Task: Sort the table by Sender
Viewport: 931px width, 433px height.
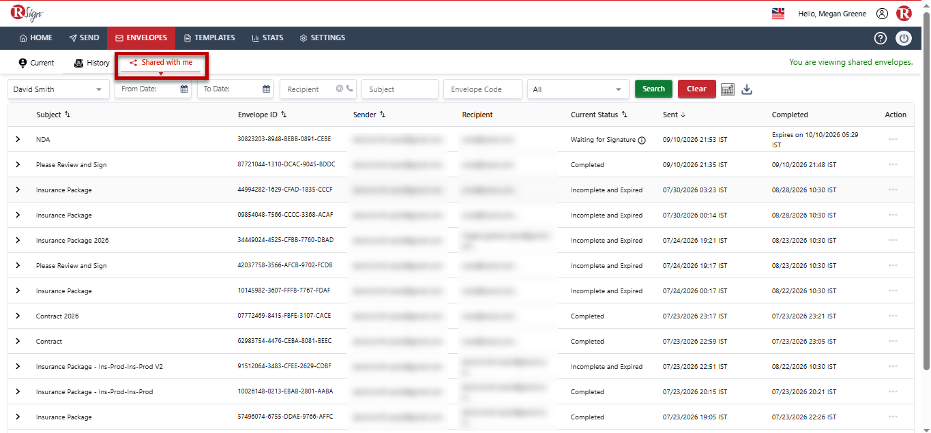Action: tap(383, 115)
